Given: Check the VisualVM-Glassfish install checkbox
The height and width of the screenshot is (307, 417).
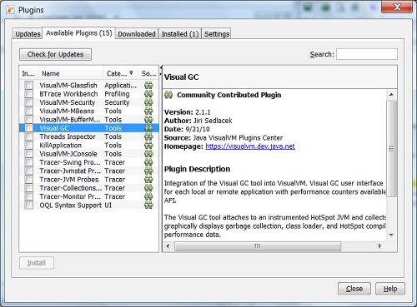Looking at the screenshot, I should click(x=28, y=86).
